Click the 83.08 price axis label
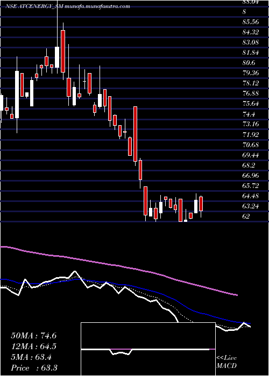The width and height of the screenshot is (269, 376). tap(251, 42)
